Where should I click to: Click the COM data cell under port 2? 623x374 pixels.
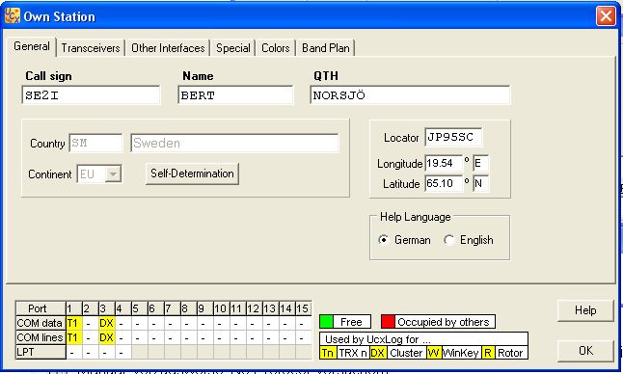click(x=91, y=323)
